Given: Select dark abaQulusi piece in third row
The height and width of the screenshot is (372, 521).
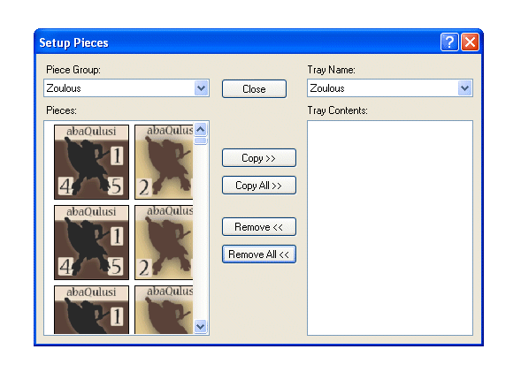Looking at the screenshot, I should 91,309.
